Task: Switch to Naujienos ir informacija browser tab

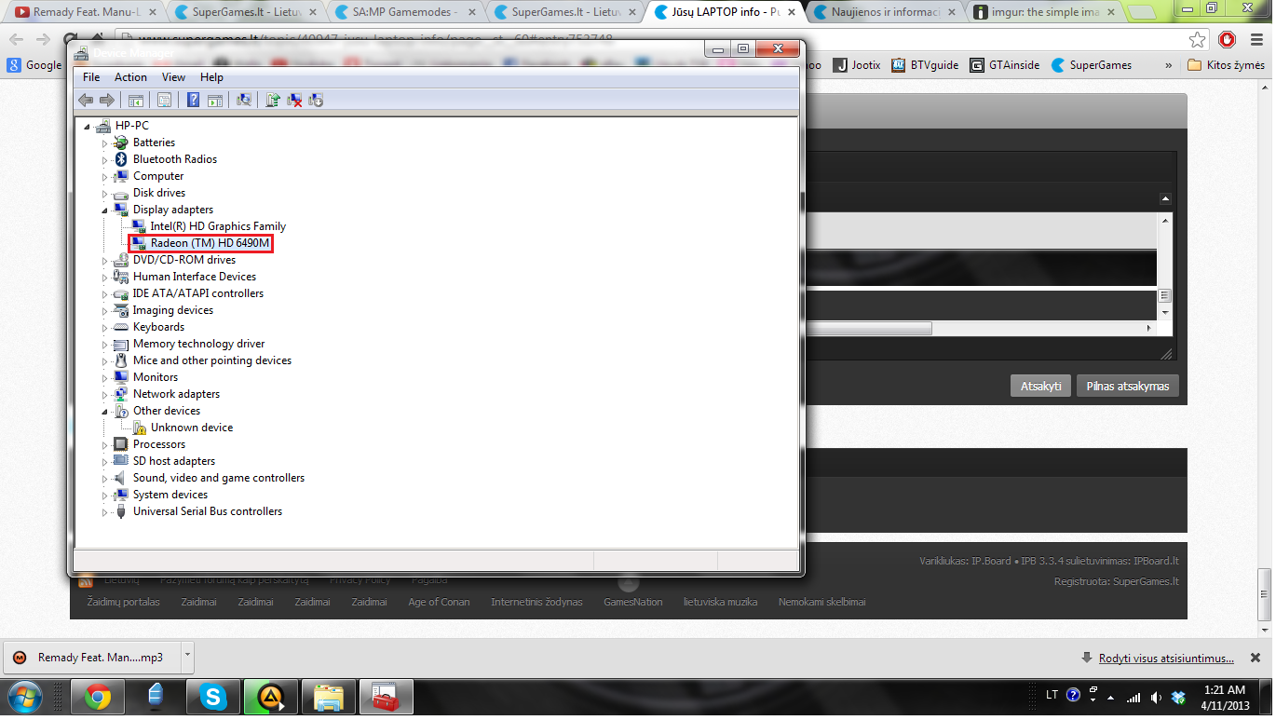Action: (x=886, y=12)
